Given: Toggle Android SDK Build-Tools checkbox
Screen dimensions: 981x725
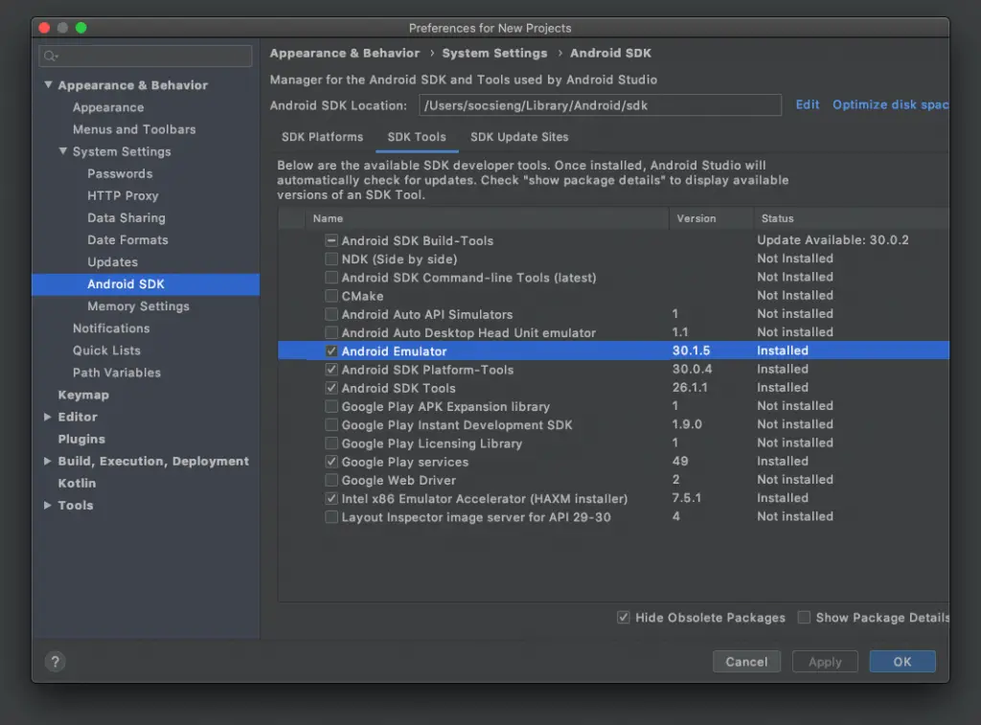Looking at the screenshot, I should pyautogui.click(x=331, y=240).
